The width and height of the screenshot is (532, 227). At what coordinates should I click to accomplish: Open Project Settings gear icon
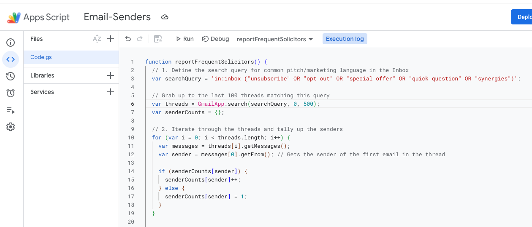11,127
